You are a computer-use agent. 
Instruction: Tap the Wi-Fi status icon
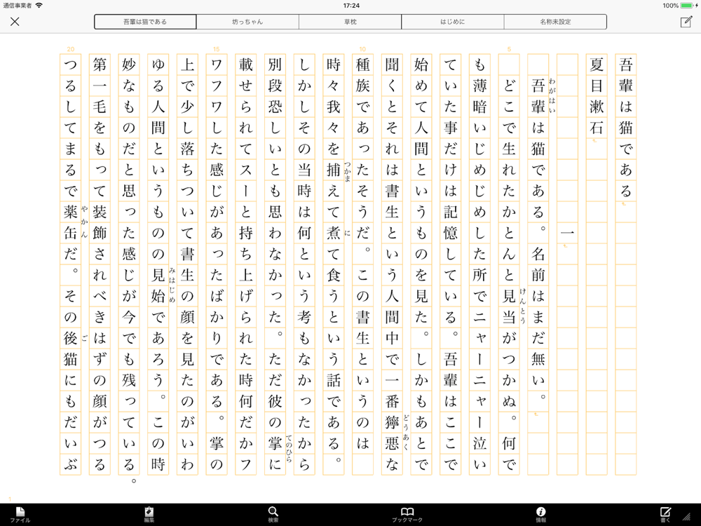pos(39,6)
